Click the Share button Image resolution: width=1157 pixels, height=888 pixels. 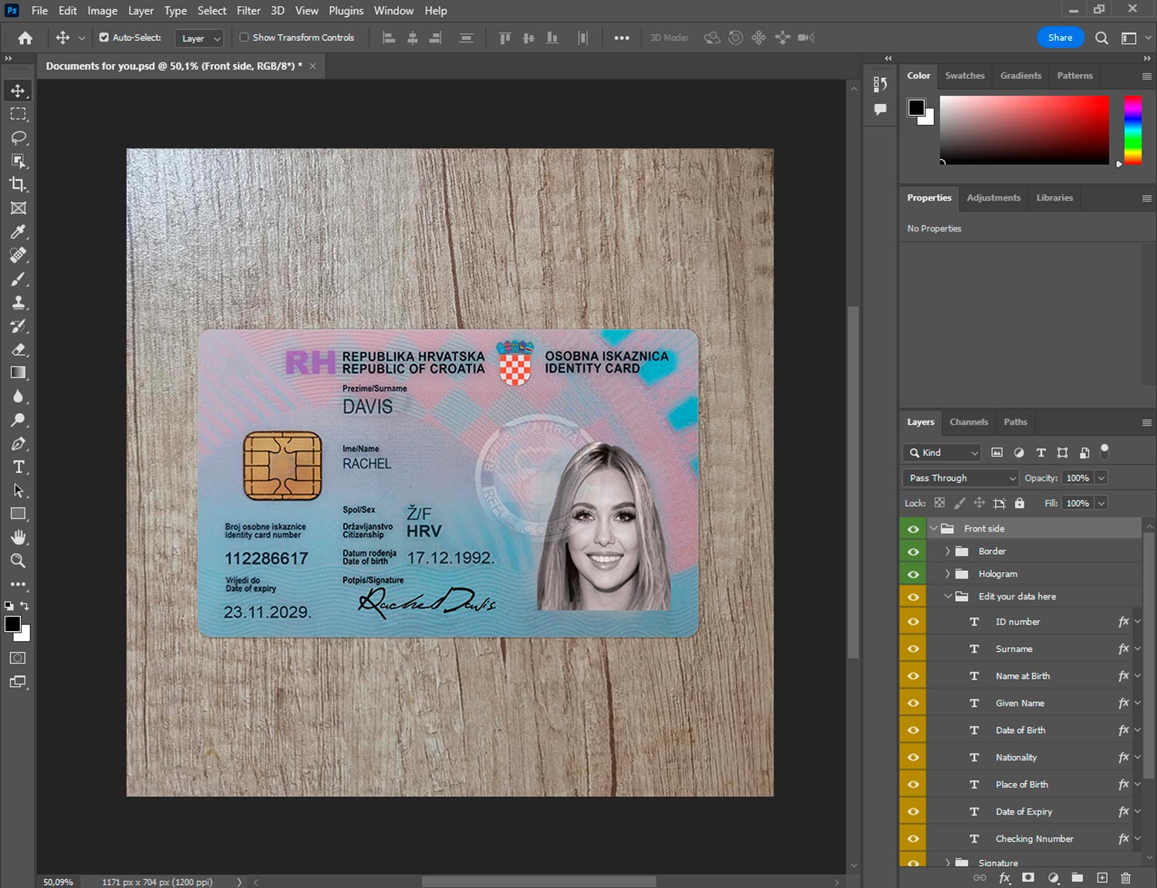tap(1060, 37)
